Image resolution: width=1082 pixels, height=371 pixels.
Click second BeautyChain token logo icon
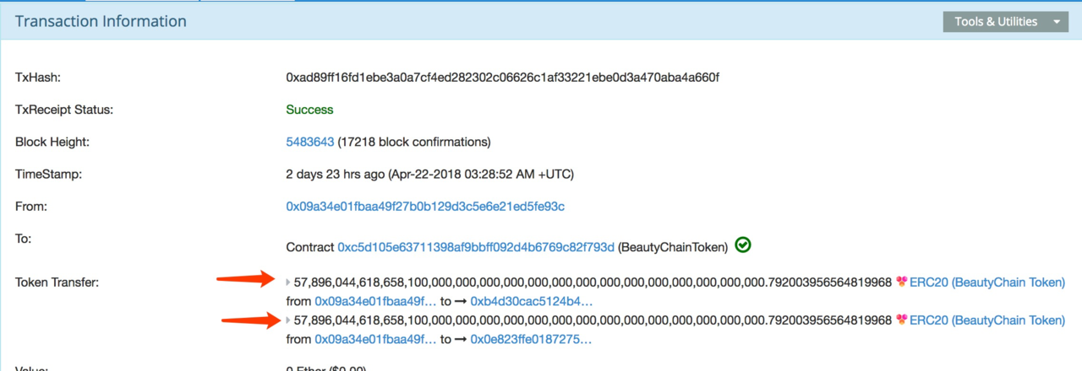pos(901,320)
